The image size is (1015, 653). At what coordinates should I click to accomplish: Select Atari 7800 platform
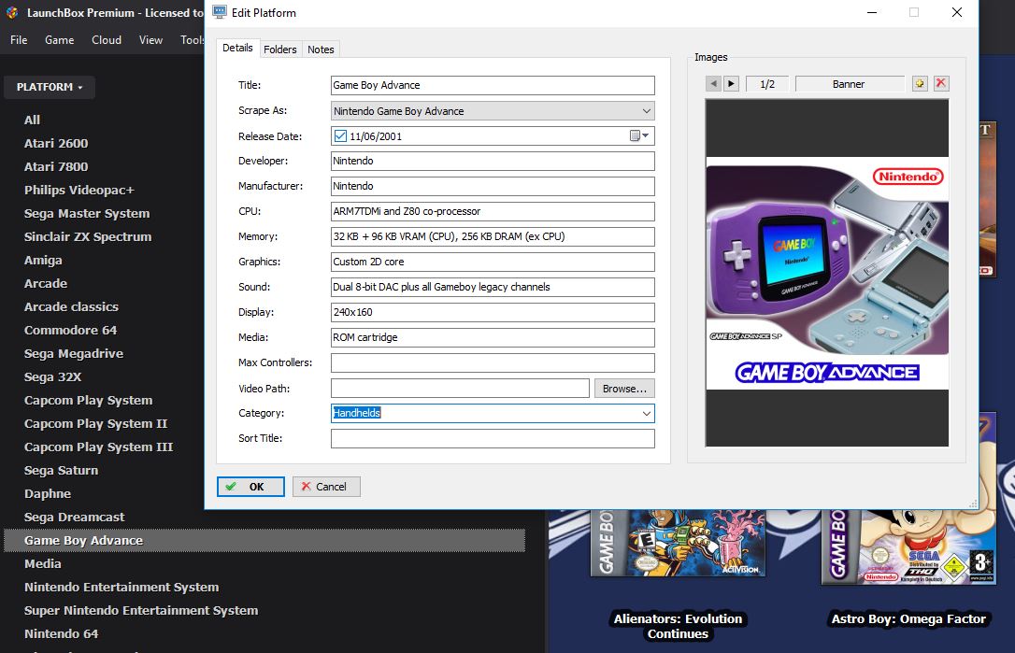pyautogui.click(x=56, y=166)
